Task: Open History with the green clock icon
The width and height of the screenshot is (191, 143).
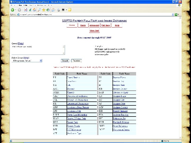Action: (x=48, y=10)
